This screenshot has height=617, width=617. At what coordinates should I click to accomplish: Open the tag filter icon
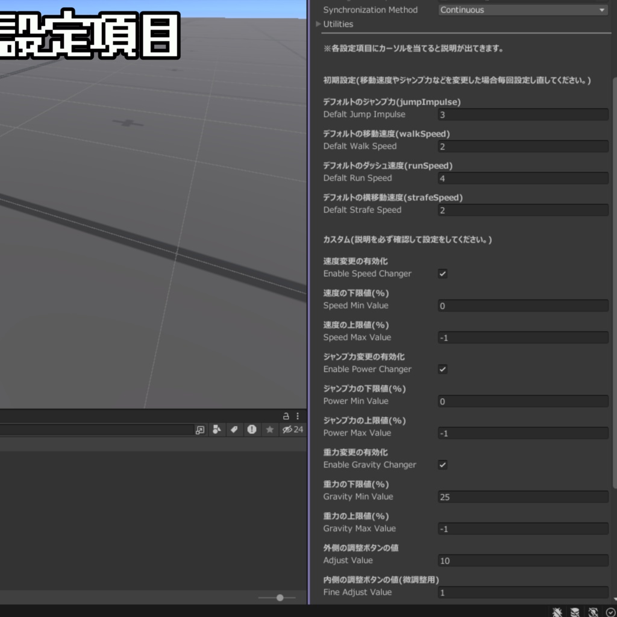234,430
